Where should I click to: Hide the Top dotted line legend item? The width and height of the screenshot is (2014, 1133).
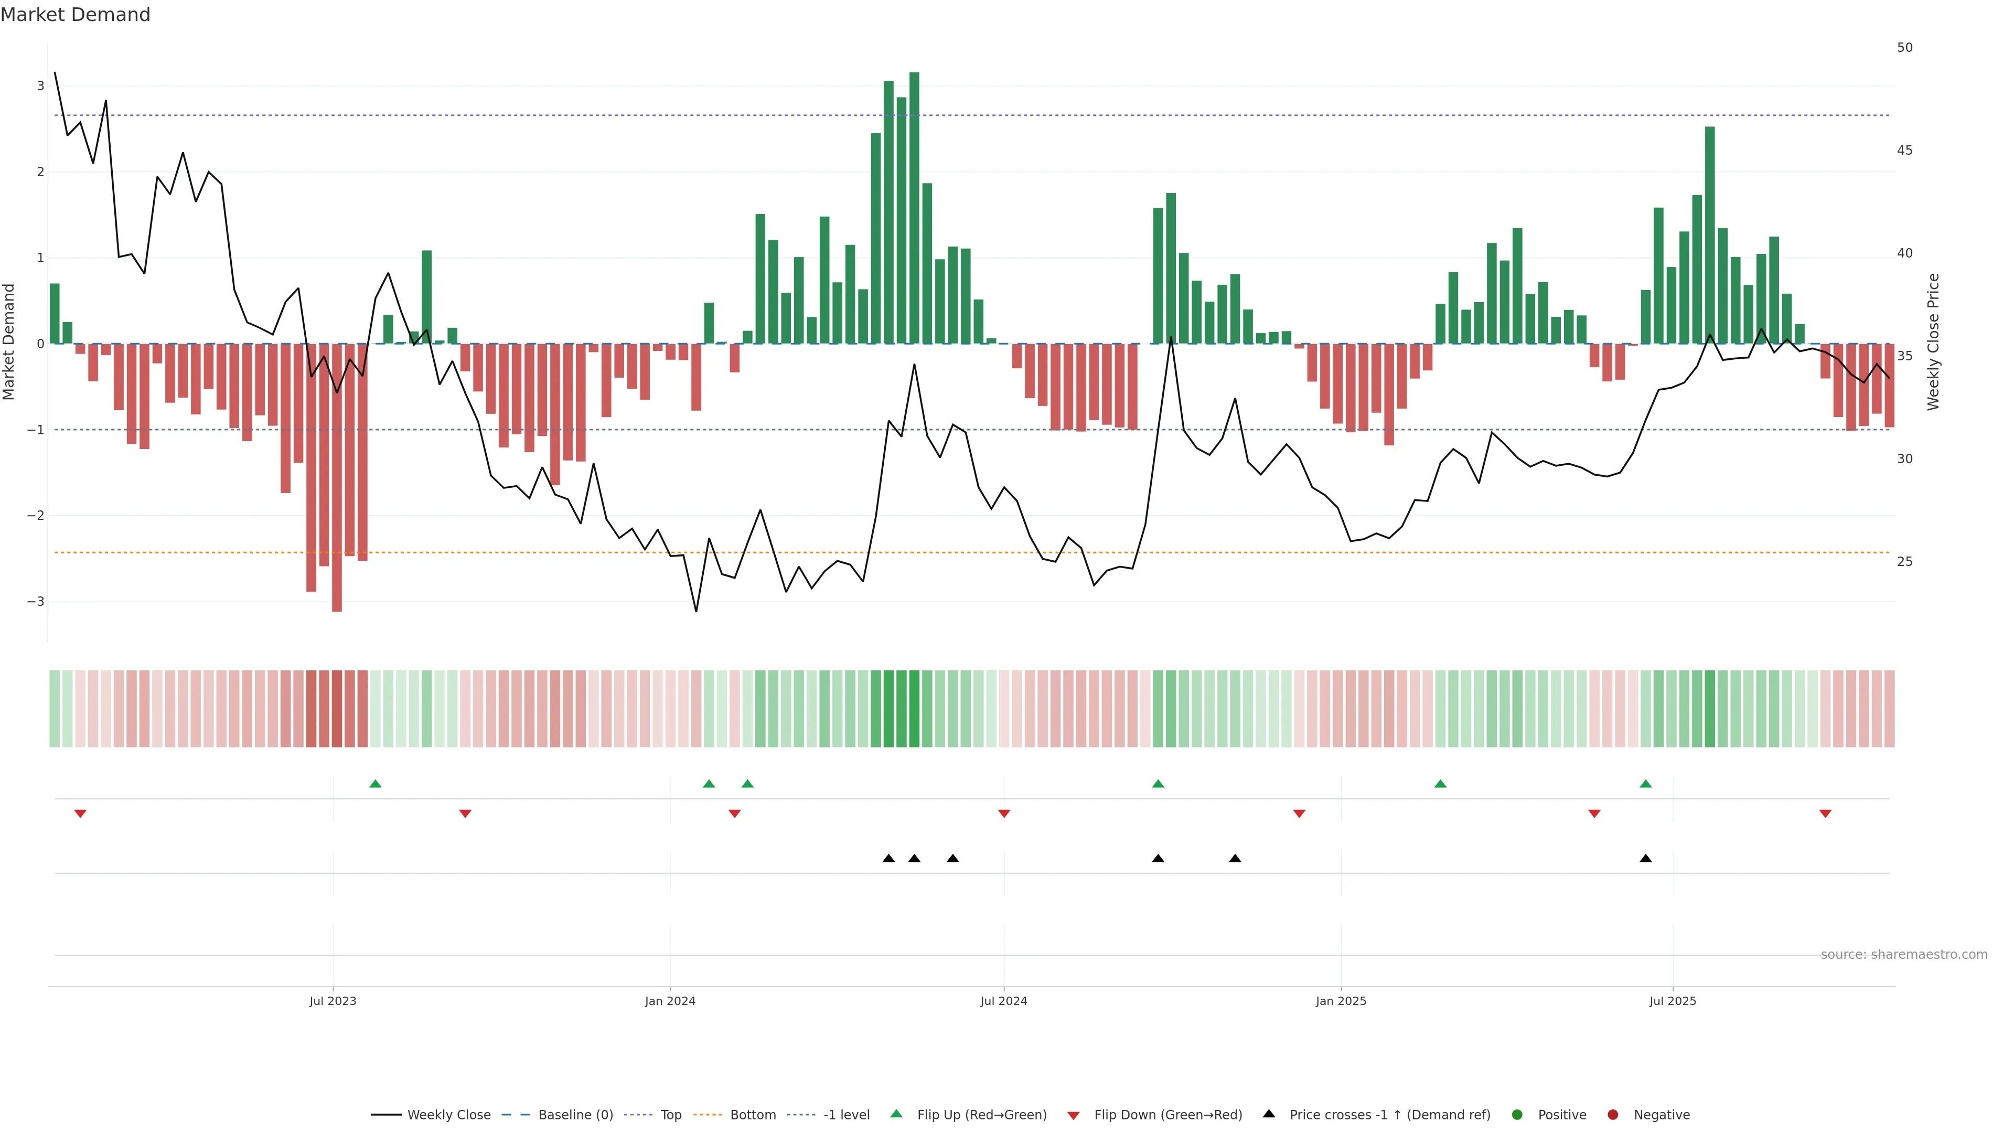click(670, 1114)
